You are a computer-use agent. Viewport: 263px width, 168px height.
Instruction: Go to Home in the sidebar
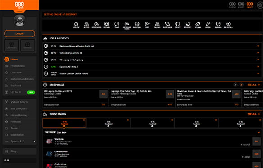pyautogui.click(x=20, y=60)
